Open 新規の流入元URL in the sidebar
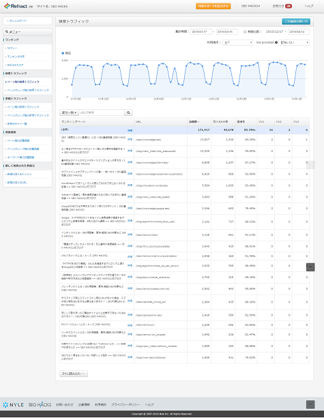The width and height of the screenshot is (324, 418). pos(17,183)
